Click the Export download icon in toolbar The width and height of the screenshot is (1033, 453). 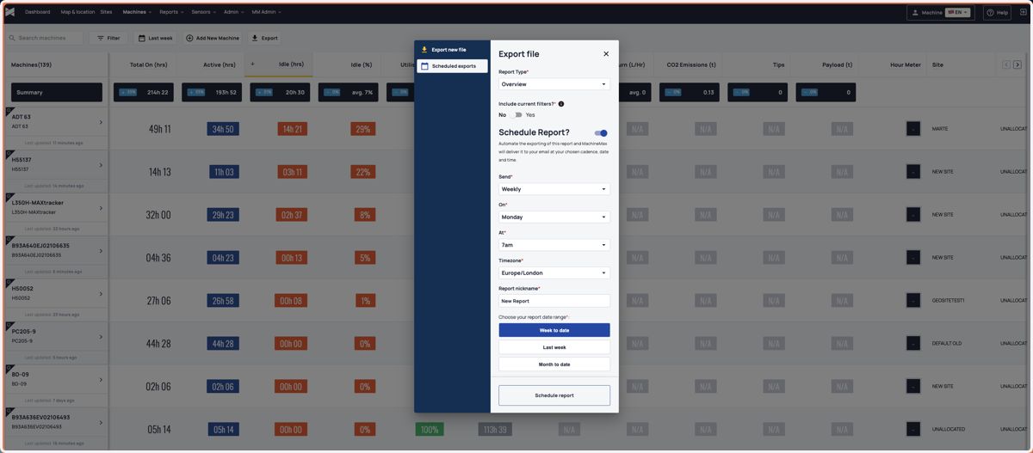255,38
